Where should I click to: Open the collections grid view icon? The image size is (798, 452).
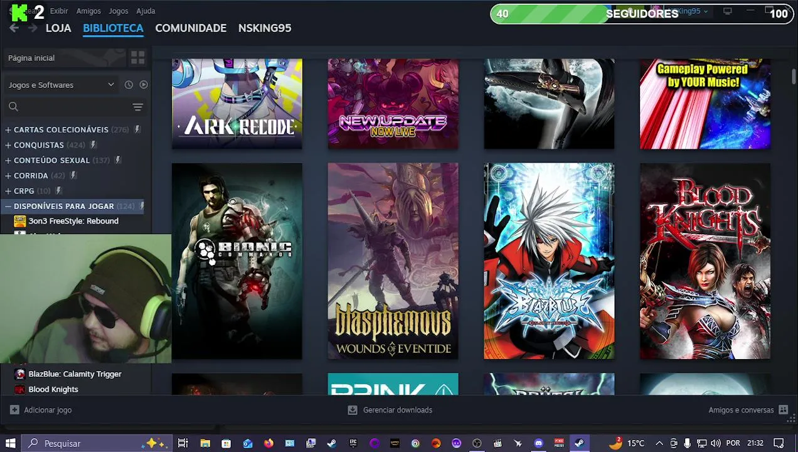(x=138, y=58)
